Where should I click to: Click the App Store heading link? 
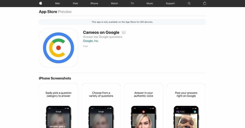point(48,12)
